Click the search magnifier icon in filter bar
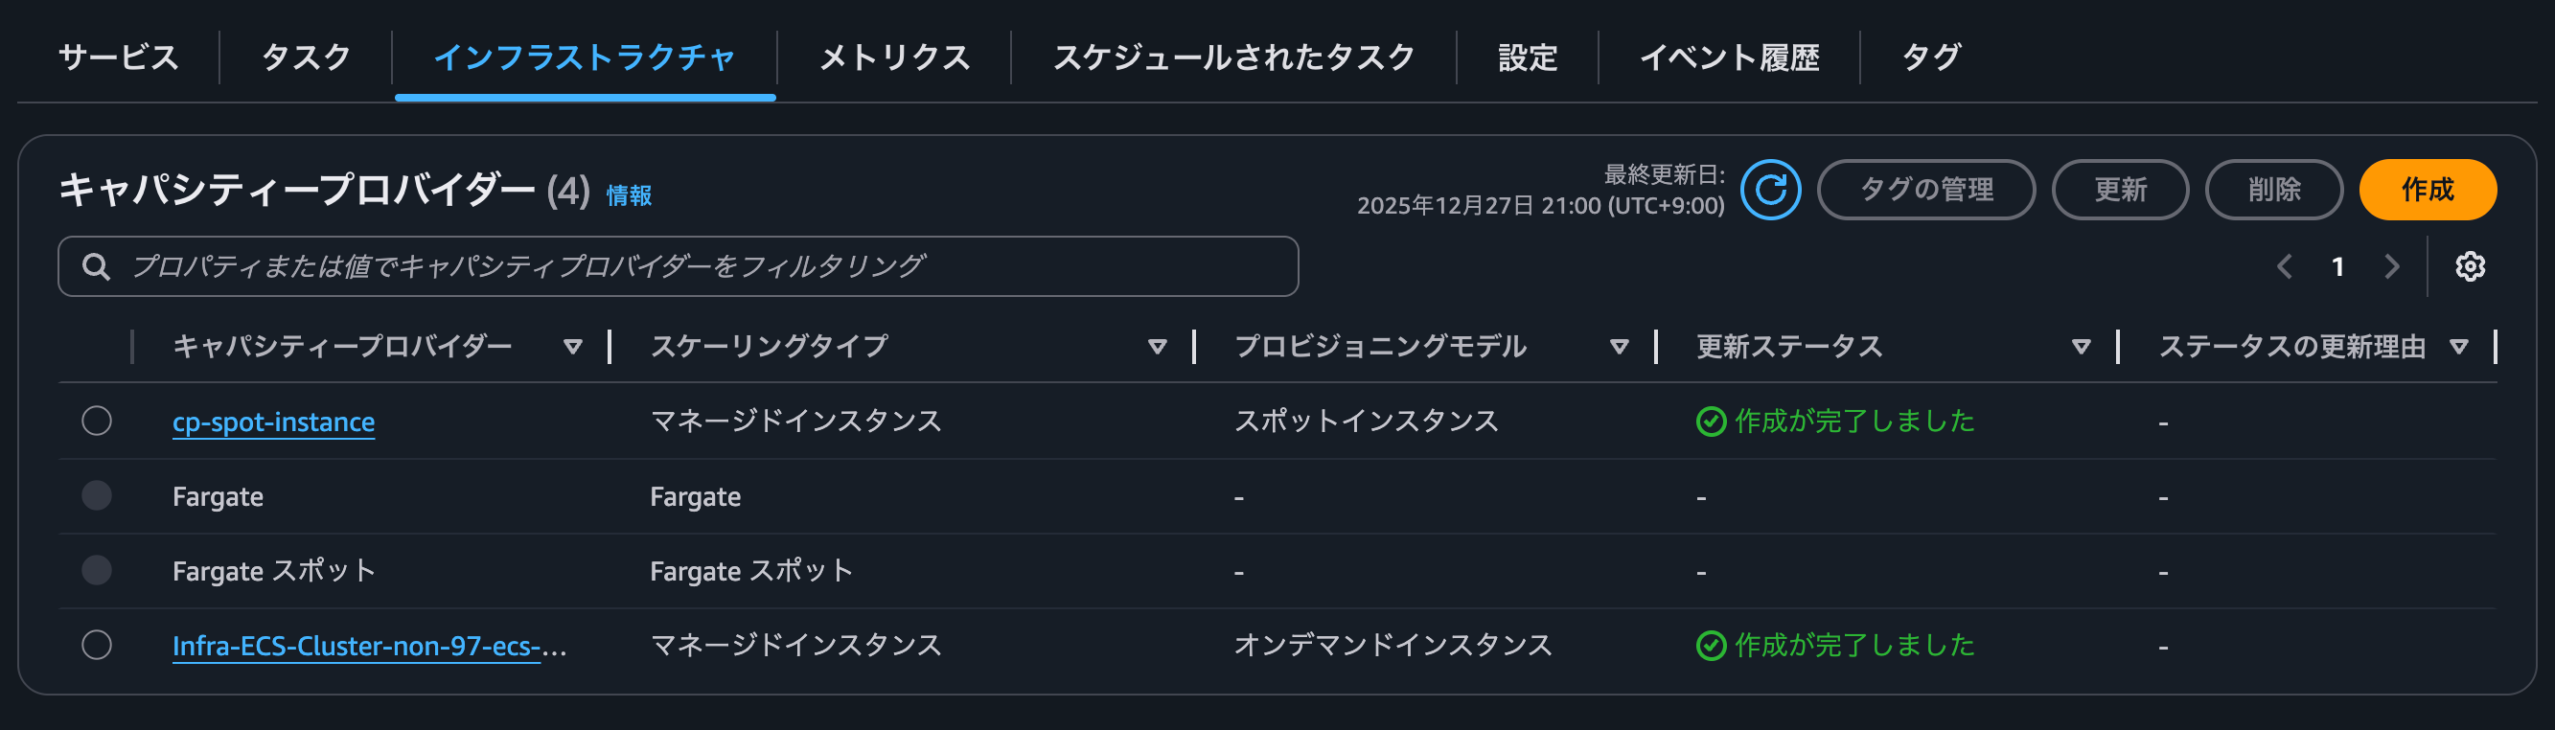This screenshot has width=2555, height=730. pos(96,264)
